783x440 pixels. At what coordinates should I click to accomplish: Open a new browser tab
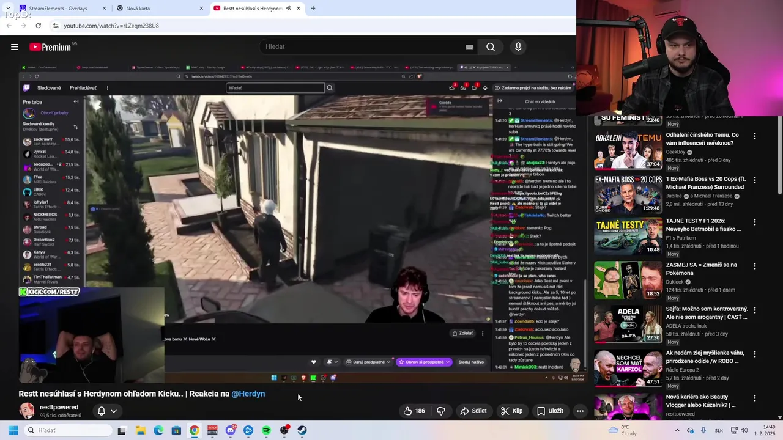(313, 9)
